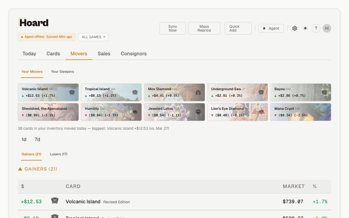Toggle the Agent status button
The width and height of the screenshot is (349, 218).
pos(271,28)
